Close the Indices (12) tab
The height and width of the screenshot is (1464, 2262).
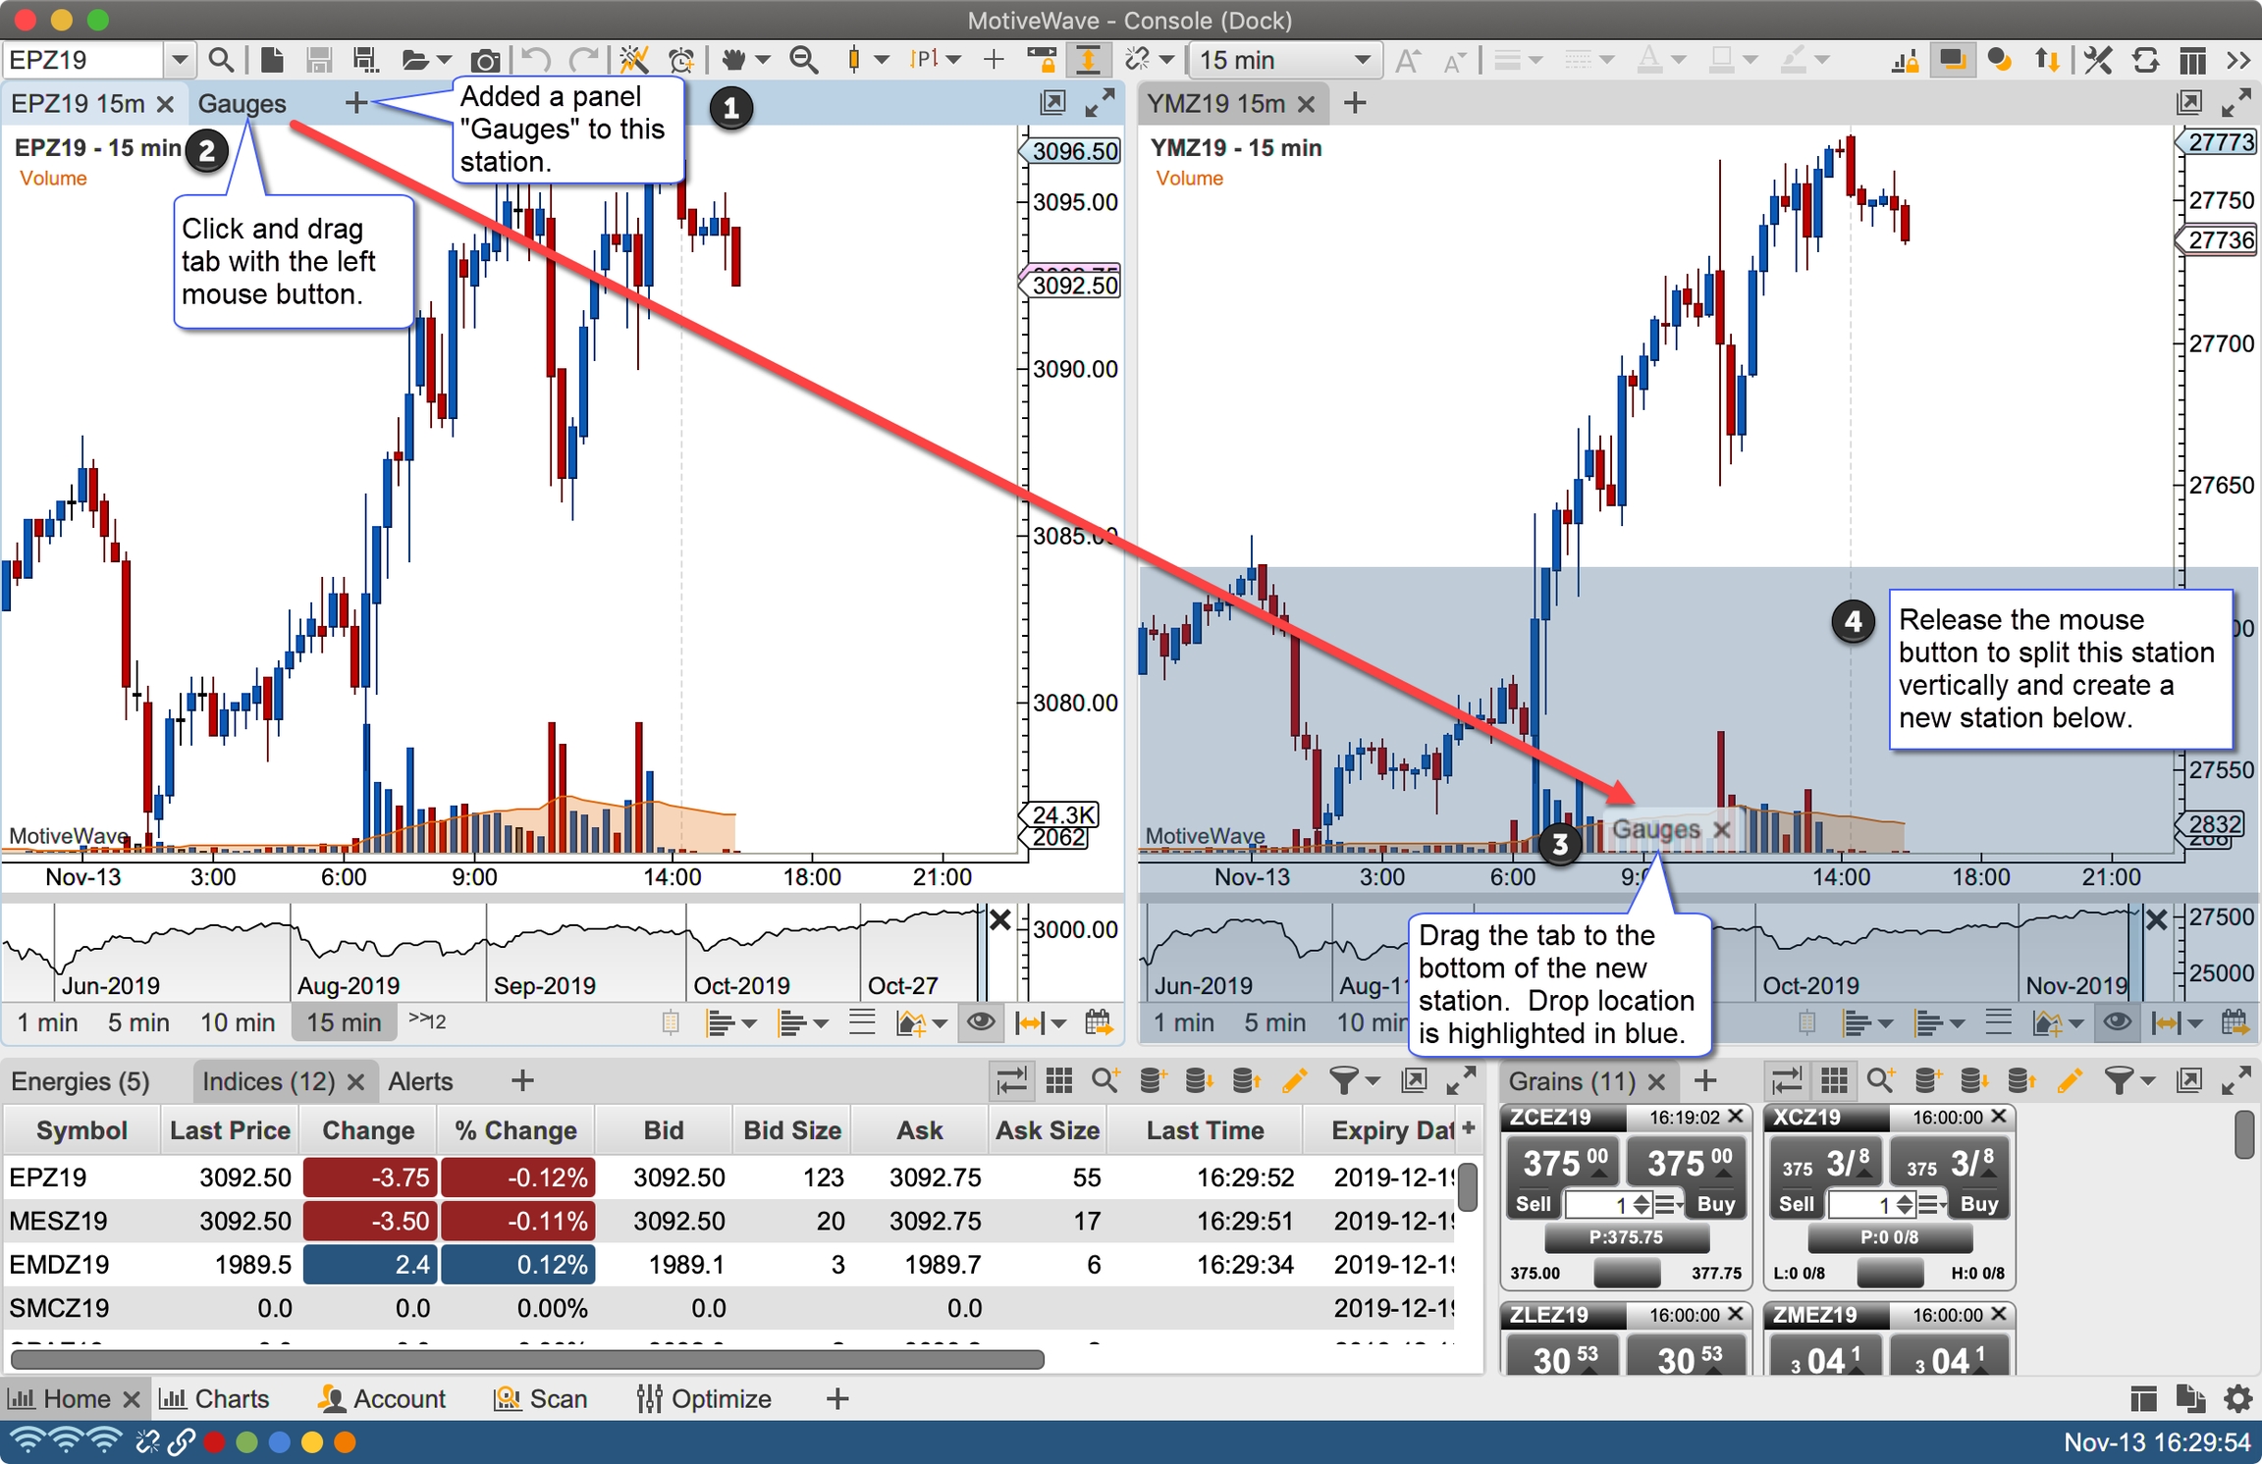coord(356,1081)
